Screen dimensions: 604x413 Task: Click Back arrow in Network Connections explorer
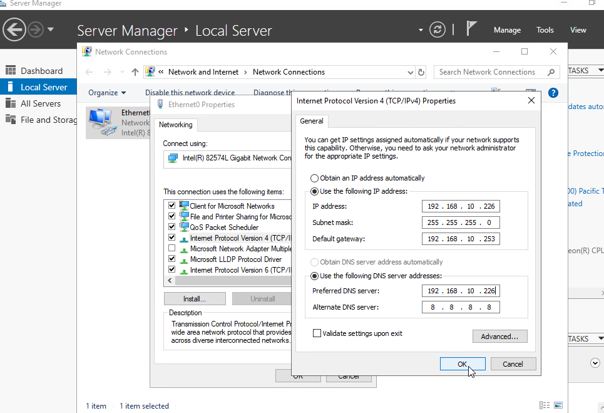[89, 72]
